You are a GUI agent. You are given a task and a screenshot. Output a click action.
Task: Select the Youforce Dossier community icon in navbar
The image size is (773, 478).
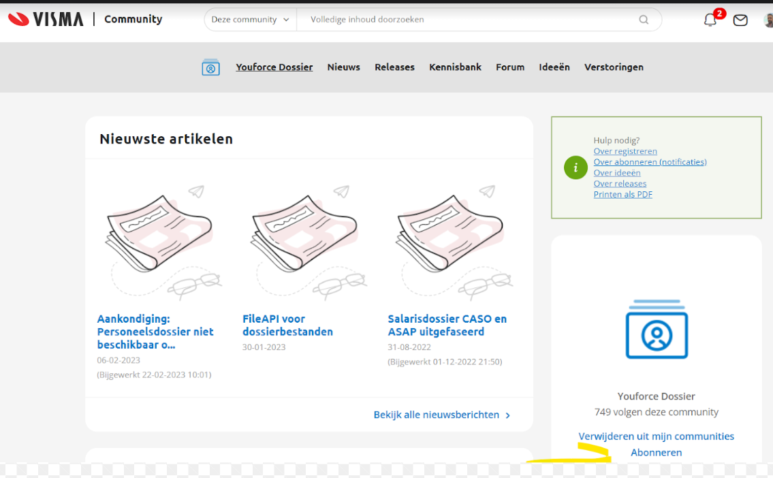click(x=210, y=67)
